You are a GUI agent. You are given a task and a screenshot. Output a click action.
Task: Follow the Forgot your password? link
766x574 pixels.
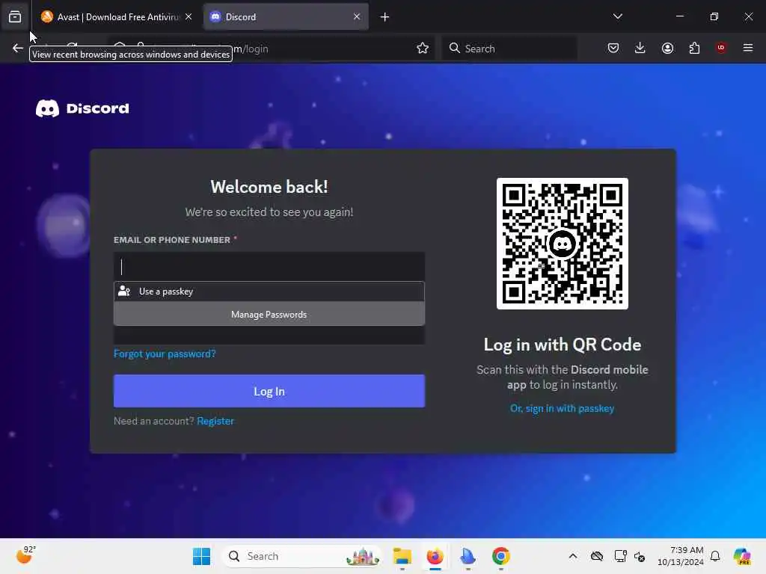pos(165,354)
